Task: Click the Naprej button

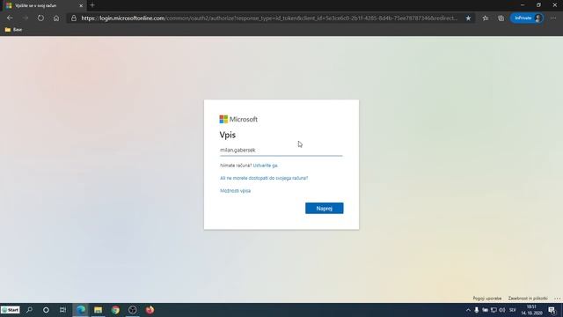Action: pos(325,208)
